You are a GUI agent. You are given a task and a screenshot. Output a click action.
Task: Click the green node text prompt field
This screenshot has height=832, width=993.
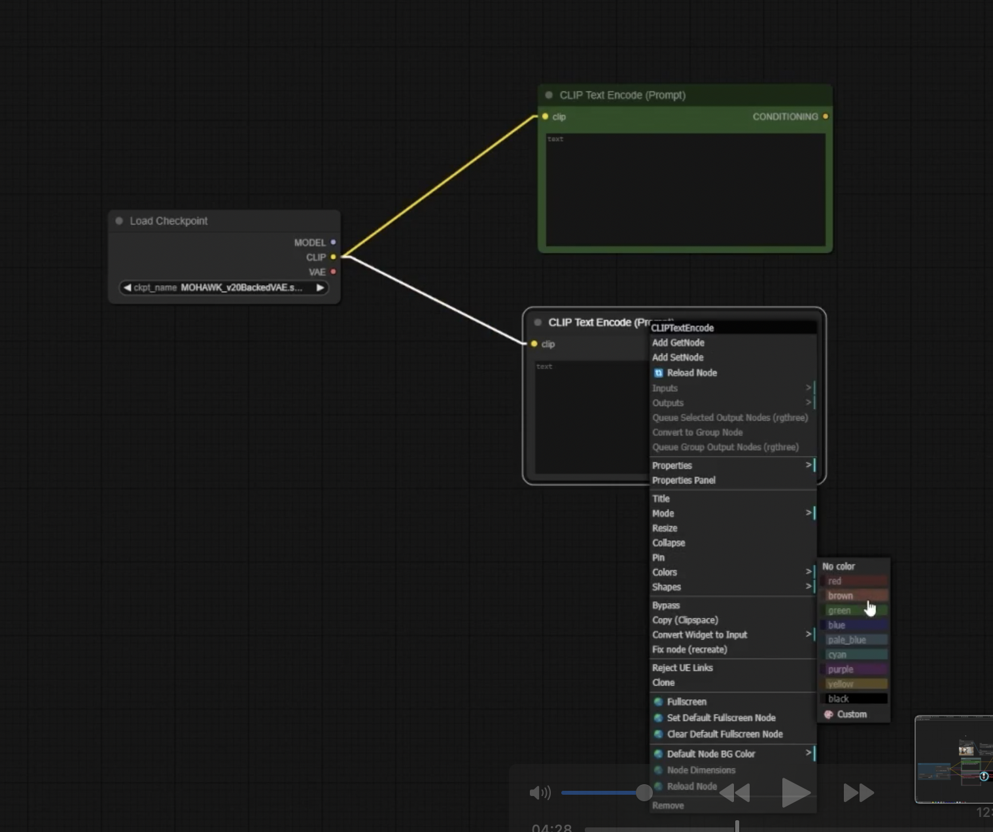click(x=686, y=190)
